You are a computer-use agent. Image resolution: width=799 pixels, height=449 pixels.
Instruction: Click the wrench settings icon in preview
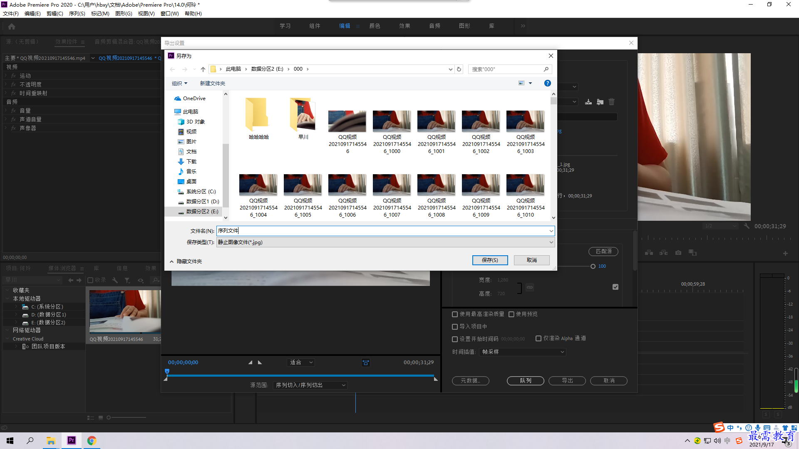pos(747,226)
